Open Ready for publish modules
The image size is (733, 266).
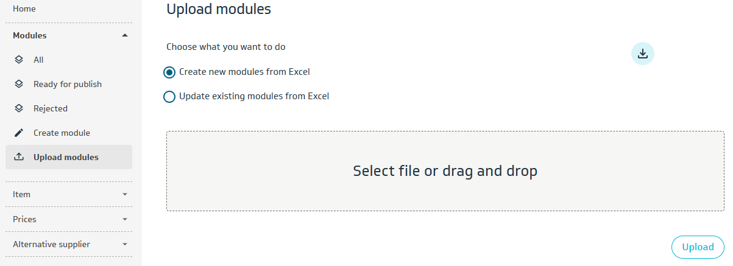point(68,84)
